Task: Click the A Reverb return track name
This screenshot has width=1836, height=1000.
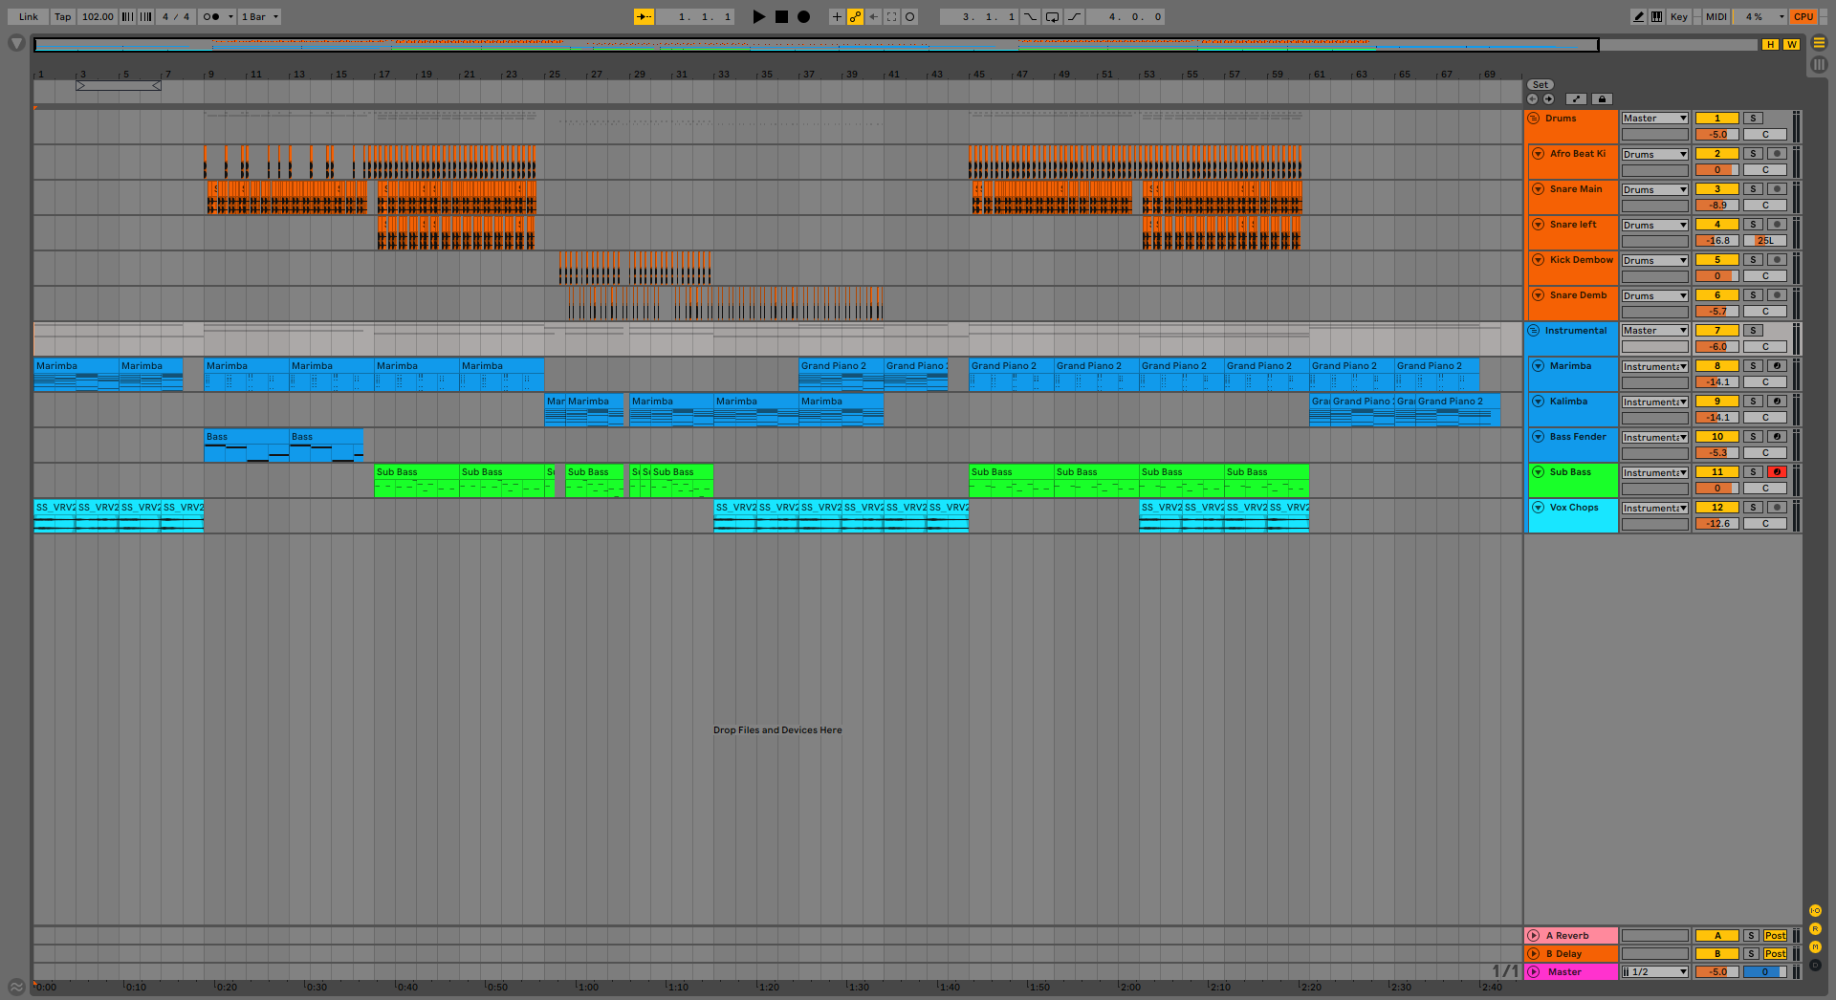Action: click(x=1567, y=936)
